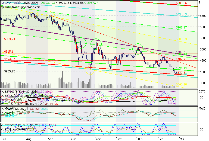Click the green circle marker above 2009
The image size is (209, 141).
pyautogui.click(x=138, y=49)
